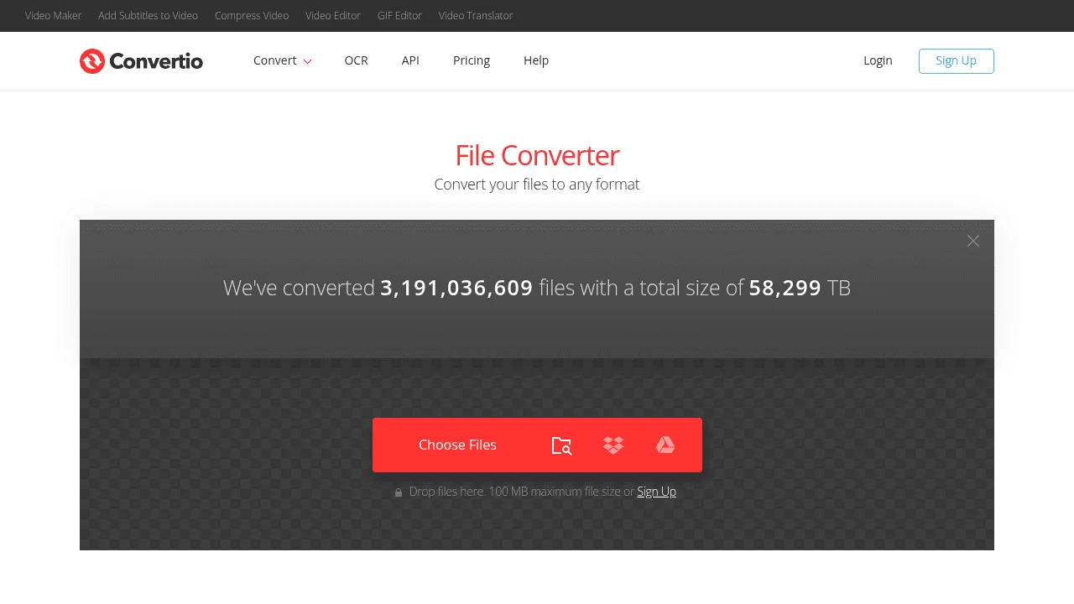Click the Choose Files button

[x=457, y=445]
